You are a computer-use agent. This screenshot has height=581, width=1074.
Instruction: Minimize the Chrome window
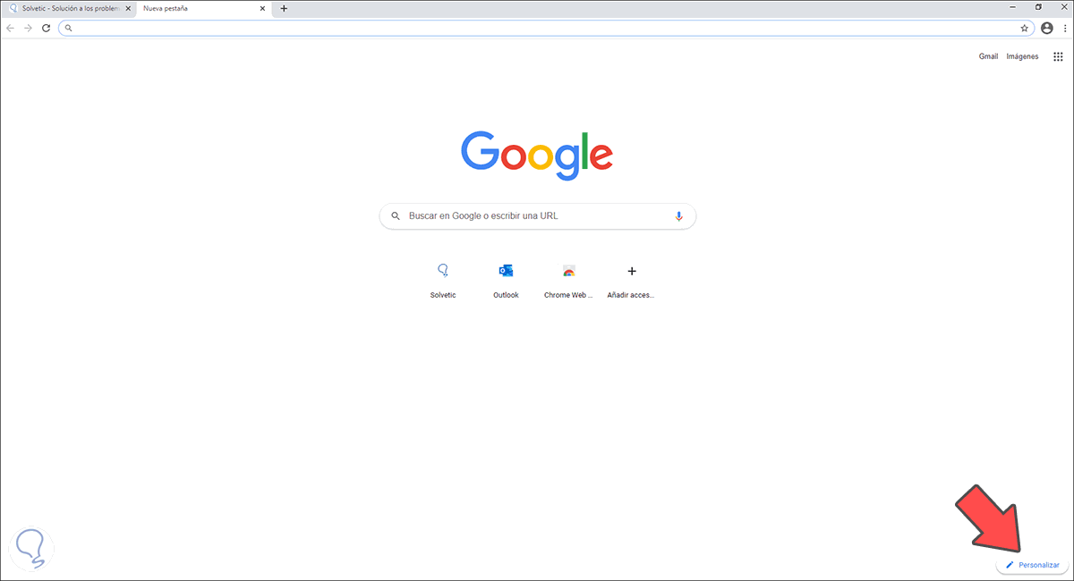tap(1013, 7)
